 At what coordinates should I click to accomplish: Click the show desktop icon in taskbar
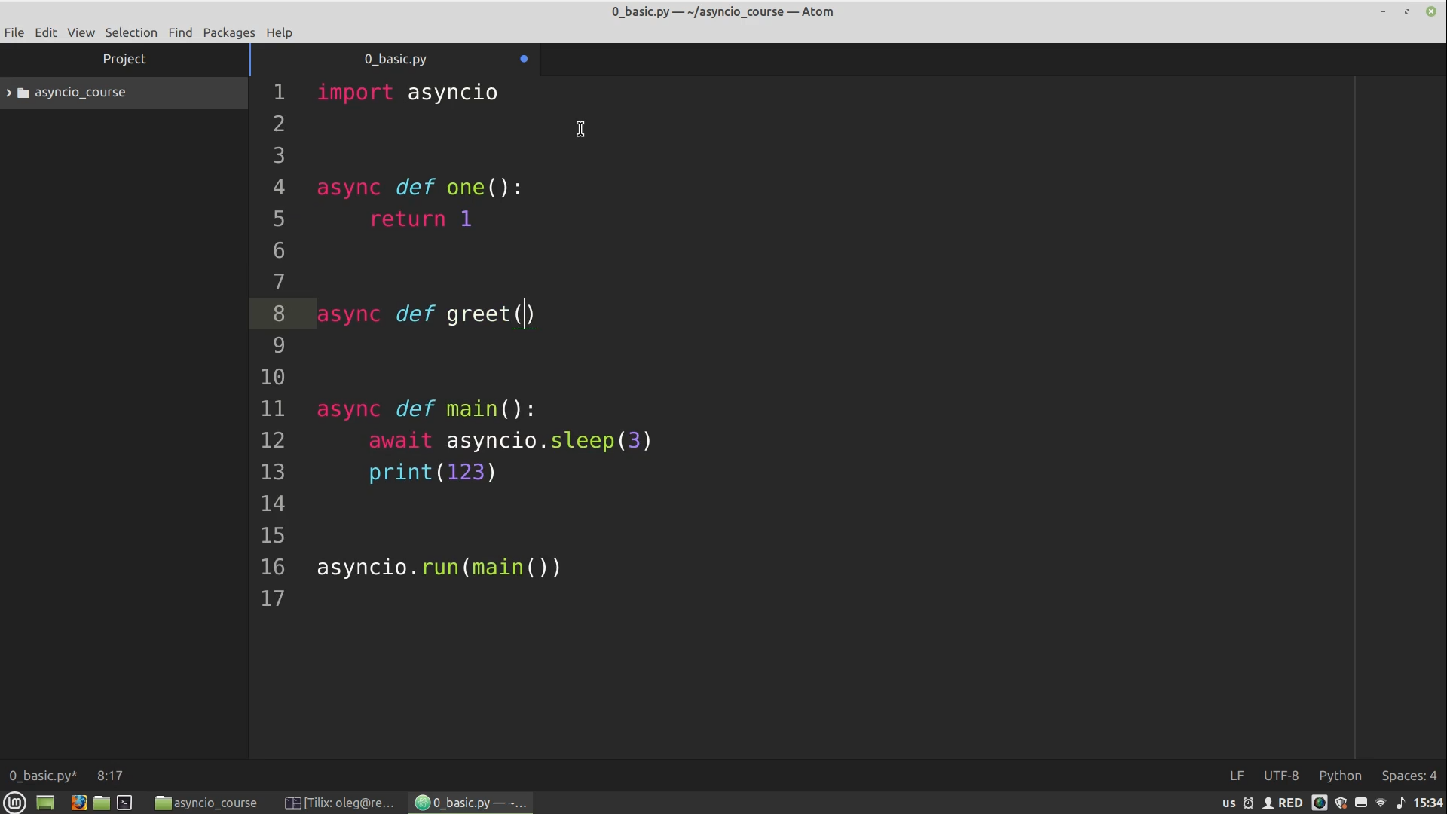(45, 803)
